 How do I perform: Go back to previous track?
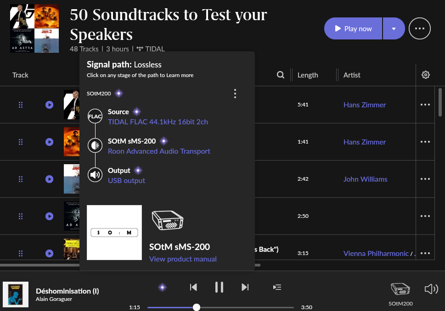(193, 287)
